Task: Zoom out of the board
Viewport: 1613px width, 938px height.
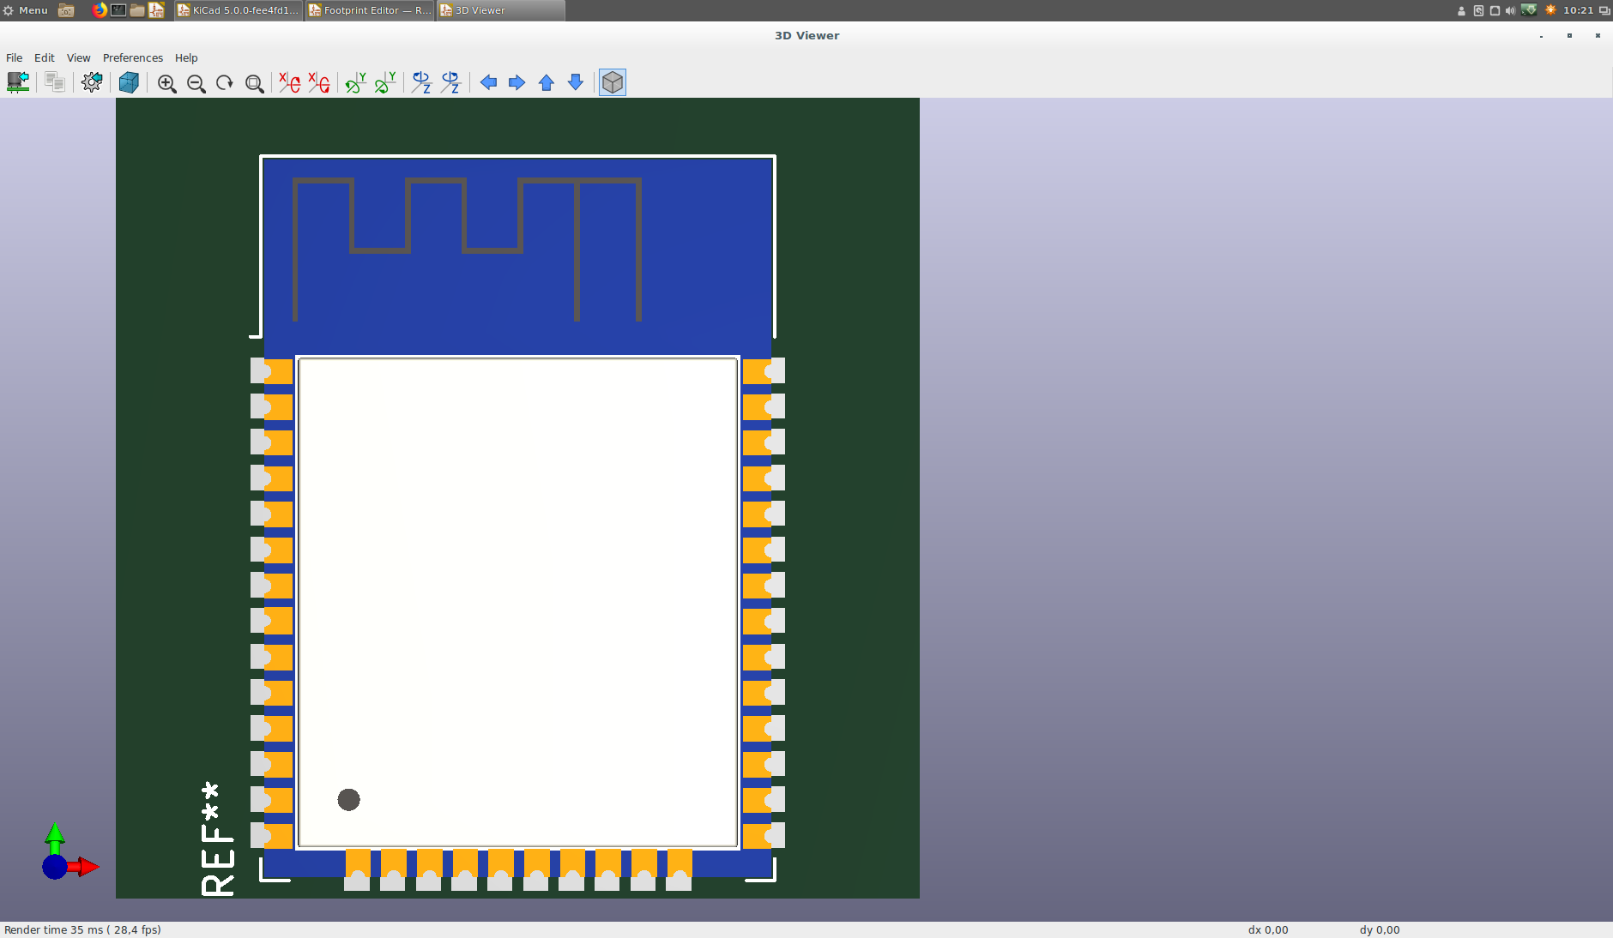Action: tap(196, 82)
